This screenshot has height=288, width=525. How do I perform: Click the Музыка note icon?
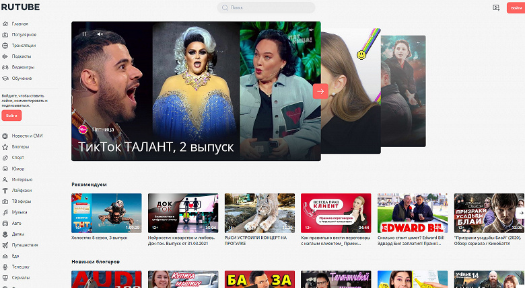[5, 212]
